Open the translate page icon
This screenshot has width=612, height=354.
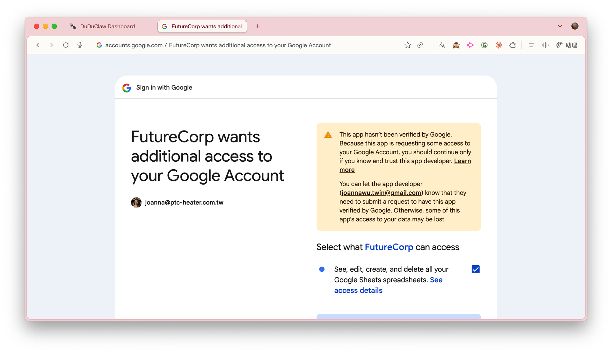tap(442, 45)
